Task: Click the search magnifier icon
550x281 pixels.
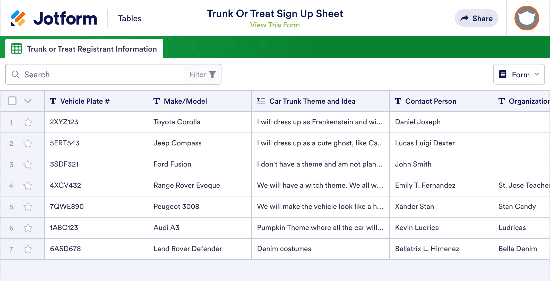Action: pyautogui.click(x=15, y=75)
